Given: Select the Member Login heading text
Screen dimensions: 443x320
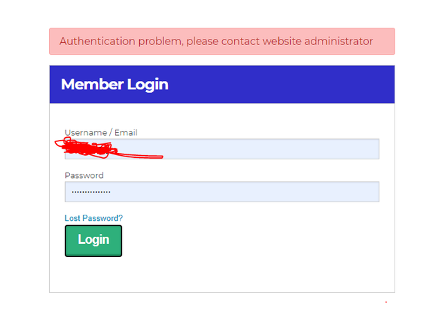Looking at the screenshot, I should pyautogui.click(x=115, y=85).
